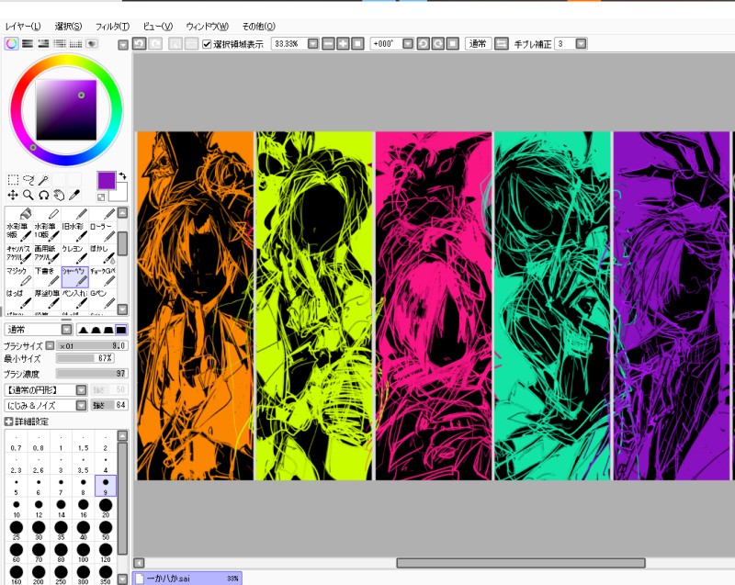This screenshot has width=735, height=585.
Task: Zoom out with the minus button
Action: 329,43
